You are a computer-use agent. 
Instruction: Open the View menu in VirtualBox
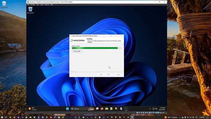38,5
